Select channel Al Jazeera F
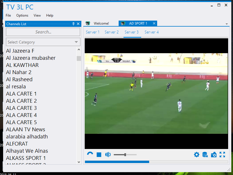This screenshot has height=175, width=233. (20, 51)
